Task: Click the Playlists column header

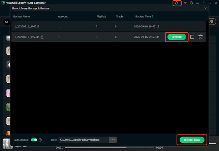Action: point(101,17)
